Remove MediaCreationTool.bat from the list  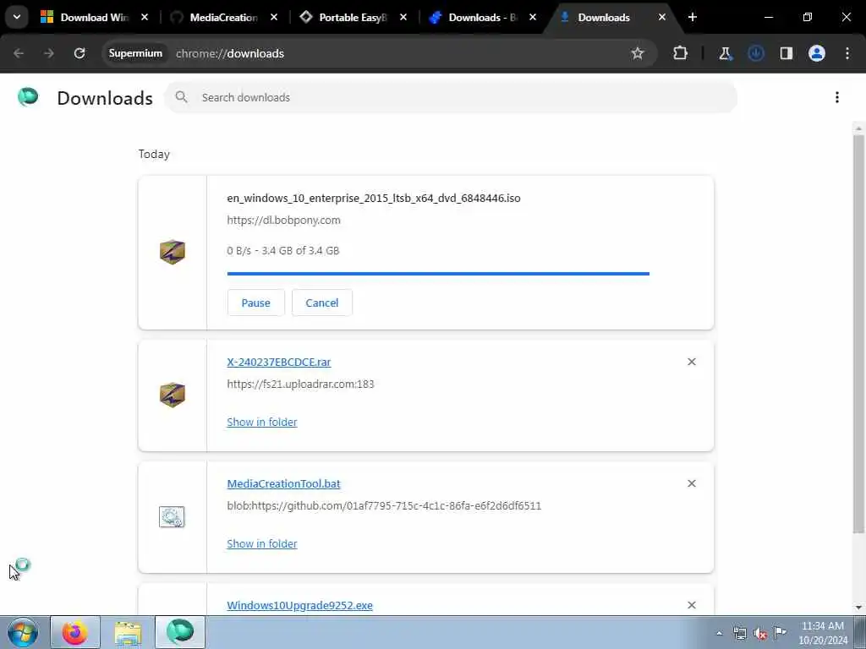(x=692, y=483)
